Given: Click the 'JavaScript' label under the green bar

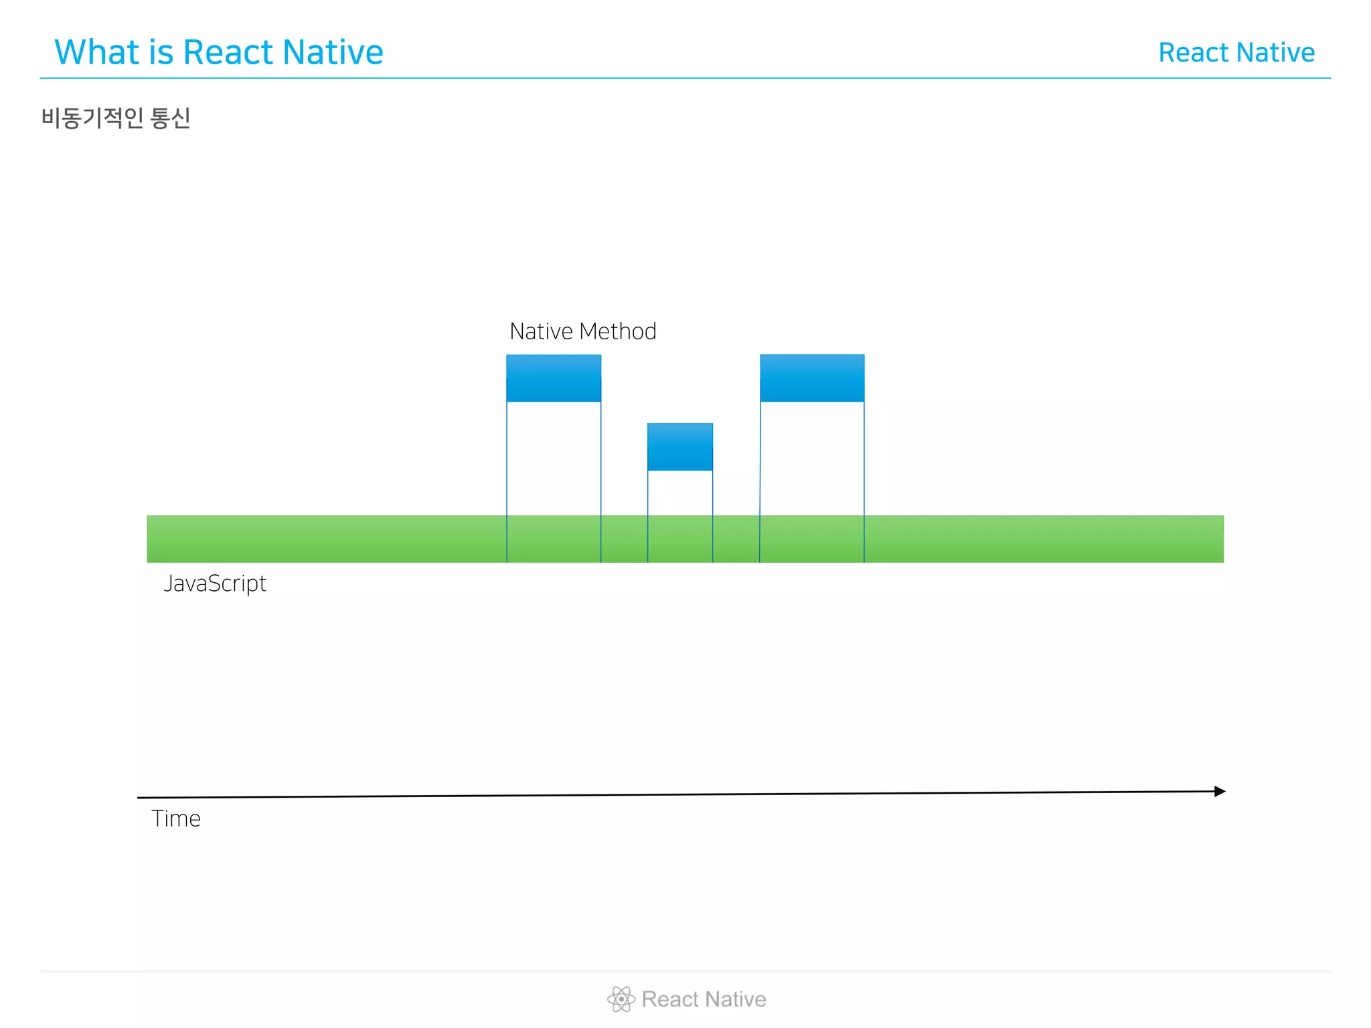Looking at the screenshot, I should pyautogui.click(x=215, y=584).
